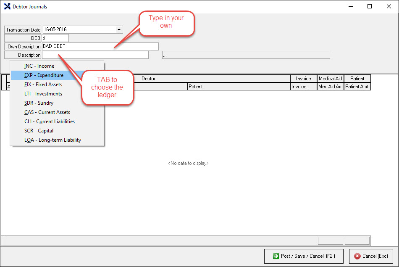Select LOA - Long-term Liability option
Viewport: 399px width, 267px height.
pyautogui.click(x=52, y=140)
